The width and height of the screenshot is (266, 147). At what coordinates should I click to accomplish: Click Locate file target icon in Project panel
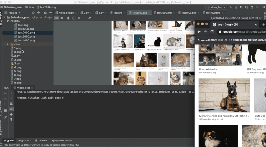[33, 13]
